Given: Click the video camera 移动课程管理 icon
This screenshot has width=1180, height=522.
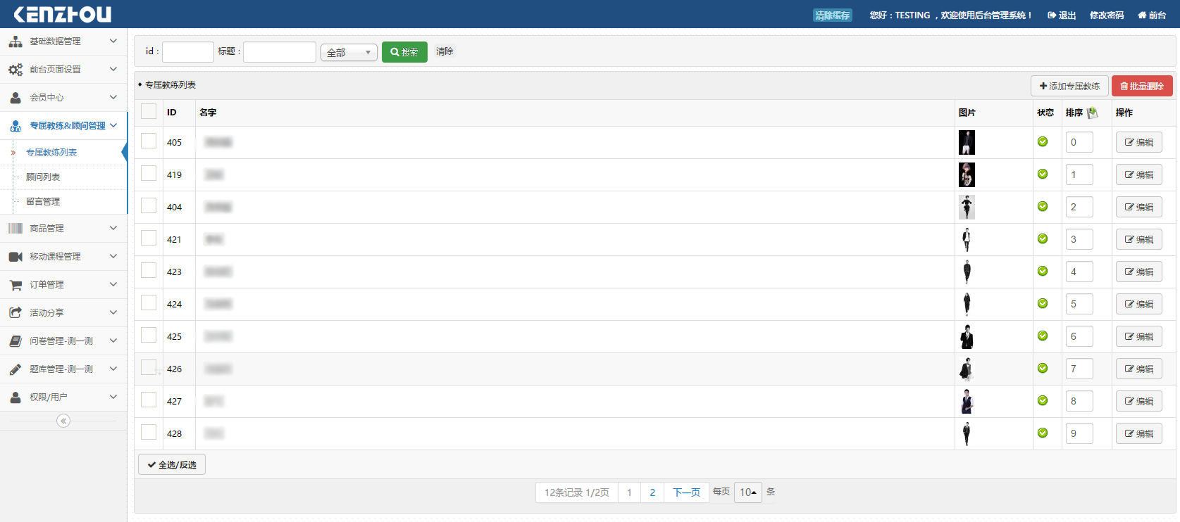Looking at the screenshot, I should [15, 257].
